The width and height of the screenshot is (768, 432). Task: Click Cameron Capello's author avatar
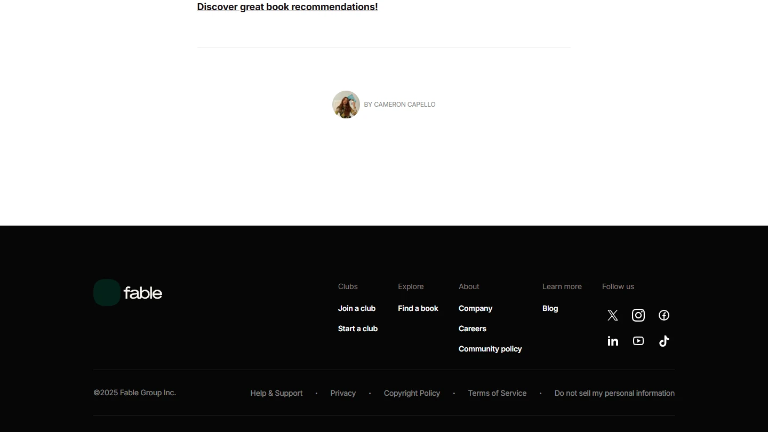point(346,105)
